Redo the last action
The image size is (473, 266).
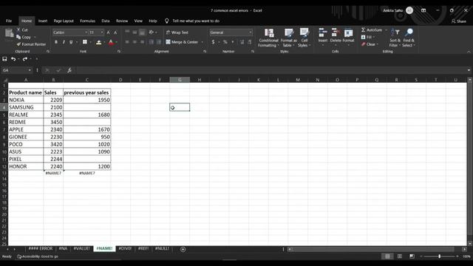click(x=24, y=59)
